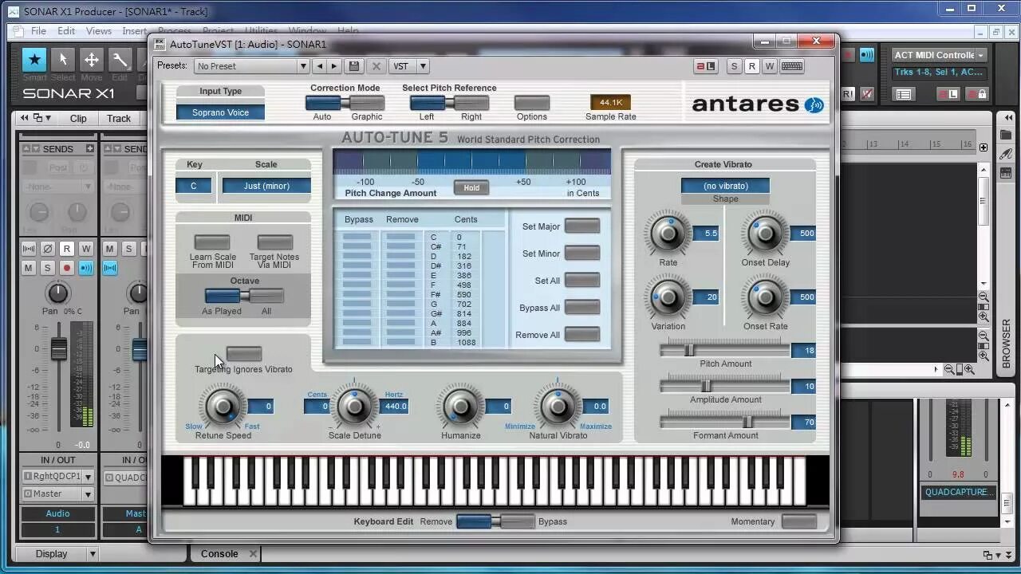
Task: Choose the Select arrow tool
Action: coord(63,60)
